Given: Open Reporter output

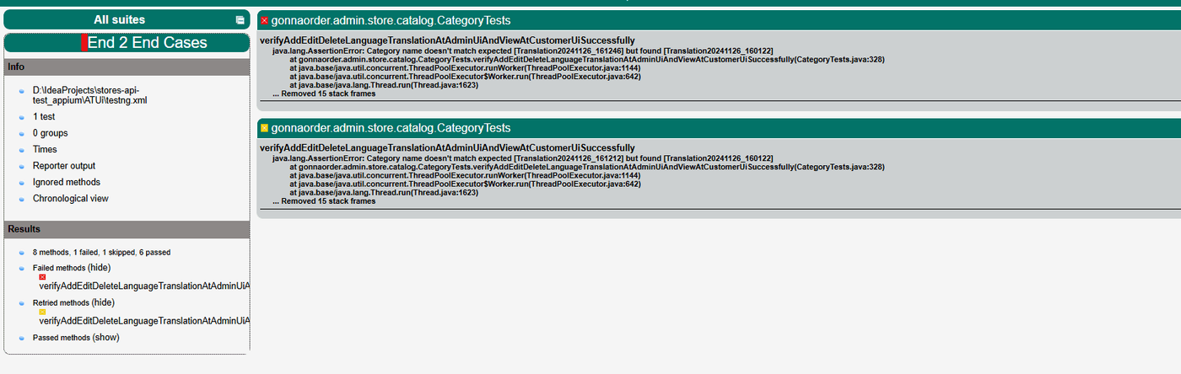Looking at the screenshot, I should 64,166.
